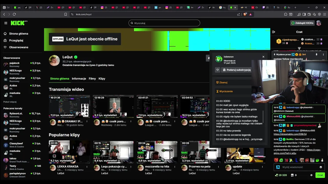Click the streamable.com link in chat
328x184 pixels.
pos(290,134)
